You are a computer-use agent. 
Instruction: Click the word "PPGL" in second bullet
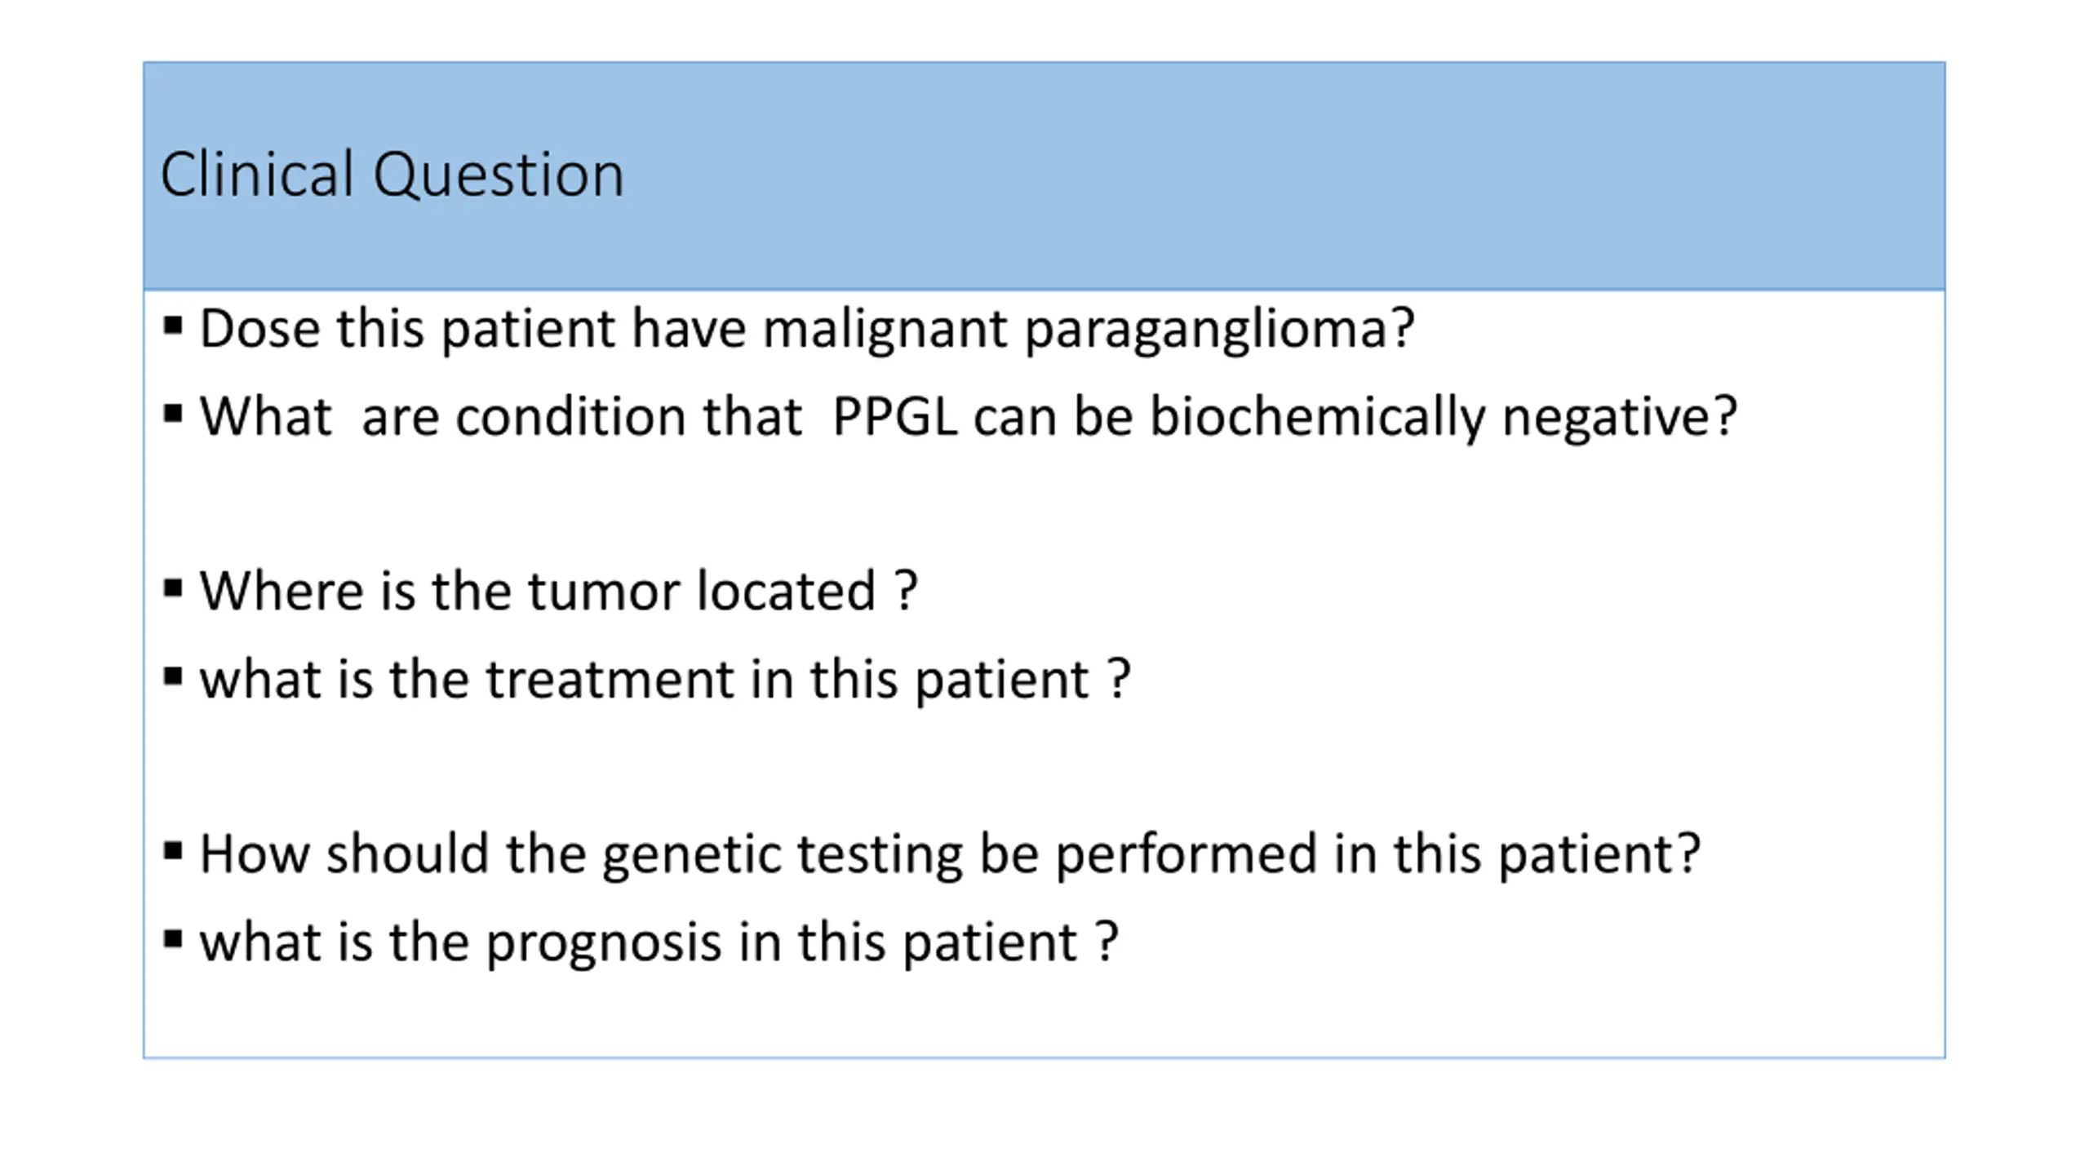point(895,416)
